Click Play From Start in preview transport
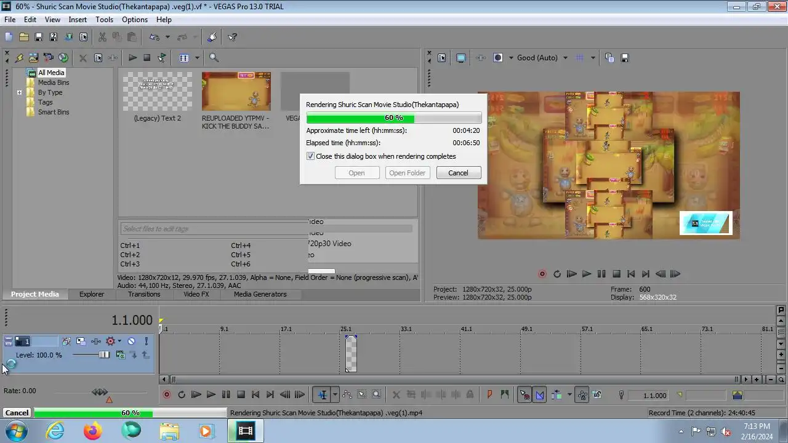This screenshot has height=443, width=788. pyautogui.click(x=572, y=274)
